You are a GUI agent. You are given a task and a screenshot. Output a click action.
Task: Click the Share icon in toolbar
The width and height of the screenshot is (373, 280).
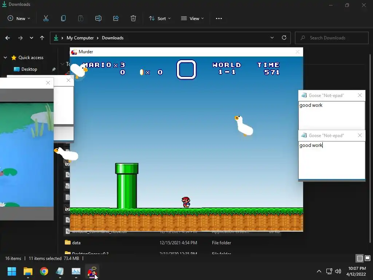[x=116, y=18]
